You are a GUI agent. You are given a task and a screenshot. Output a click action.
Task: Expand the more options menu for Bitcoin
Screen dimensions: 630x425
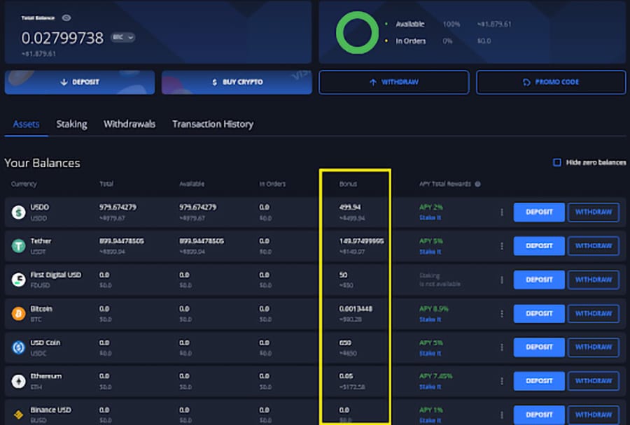click(x=501, y=313)
